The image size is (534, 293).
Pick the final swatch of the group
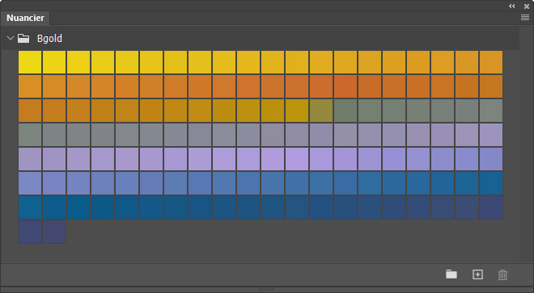[54, 232]
